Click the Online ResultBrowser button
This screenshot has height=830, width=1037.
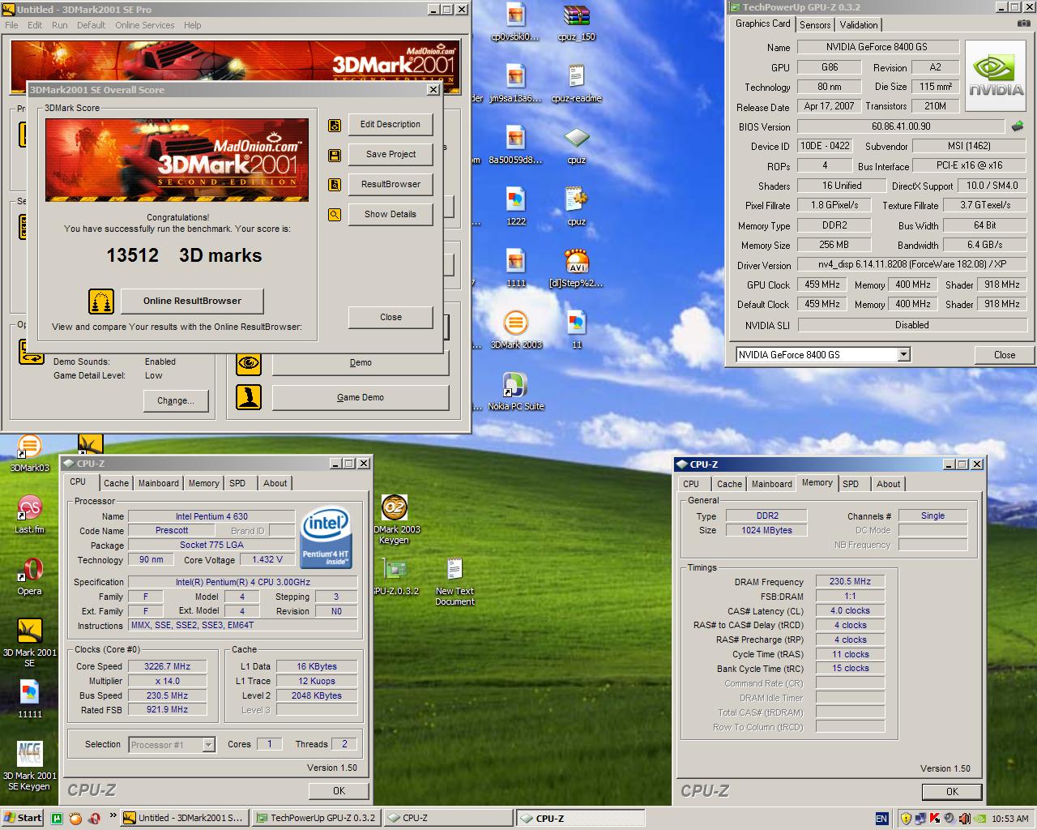[x=192, y=302]
